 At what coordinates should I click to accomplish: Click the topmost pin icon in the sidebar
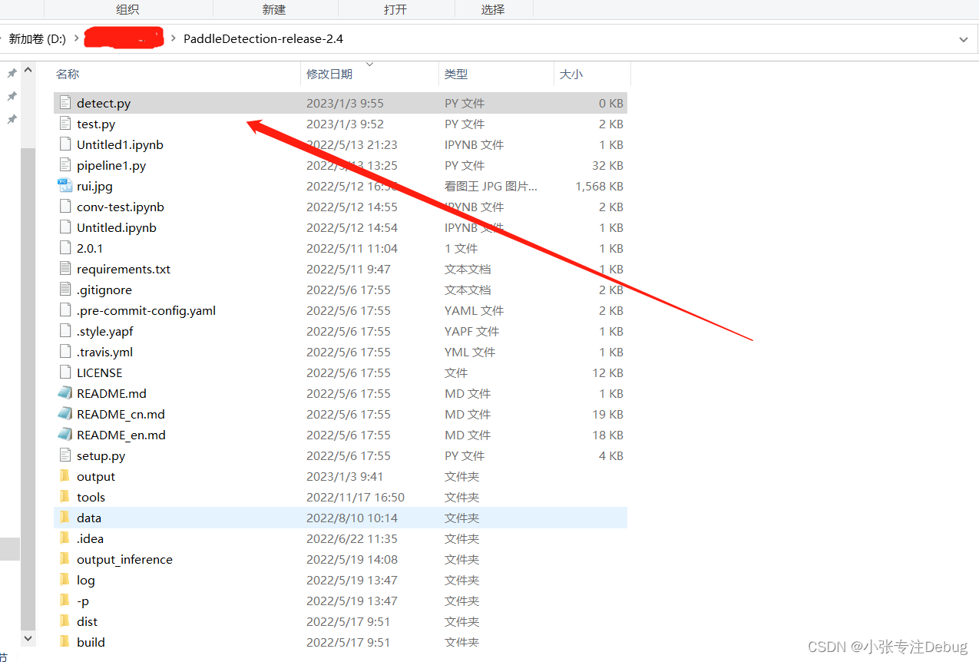tap(12, 73)
